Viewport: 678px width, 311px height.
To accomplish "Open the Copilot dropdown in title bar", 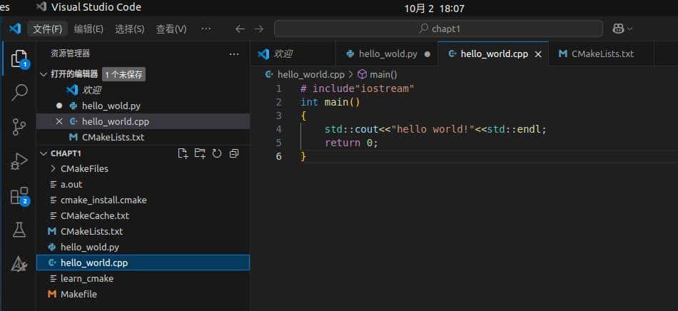I will pos(622,29).
